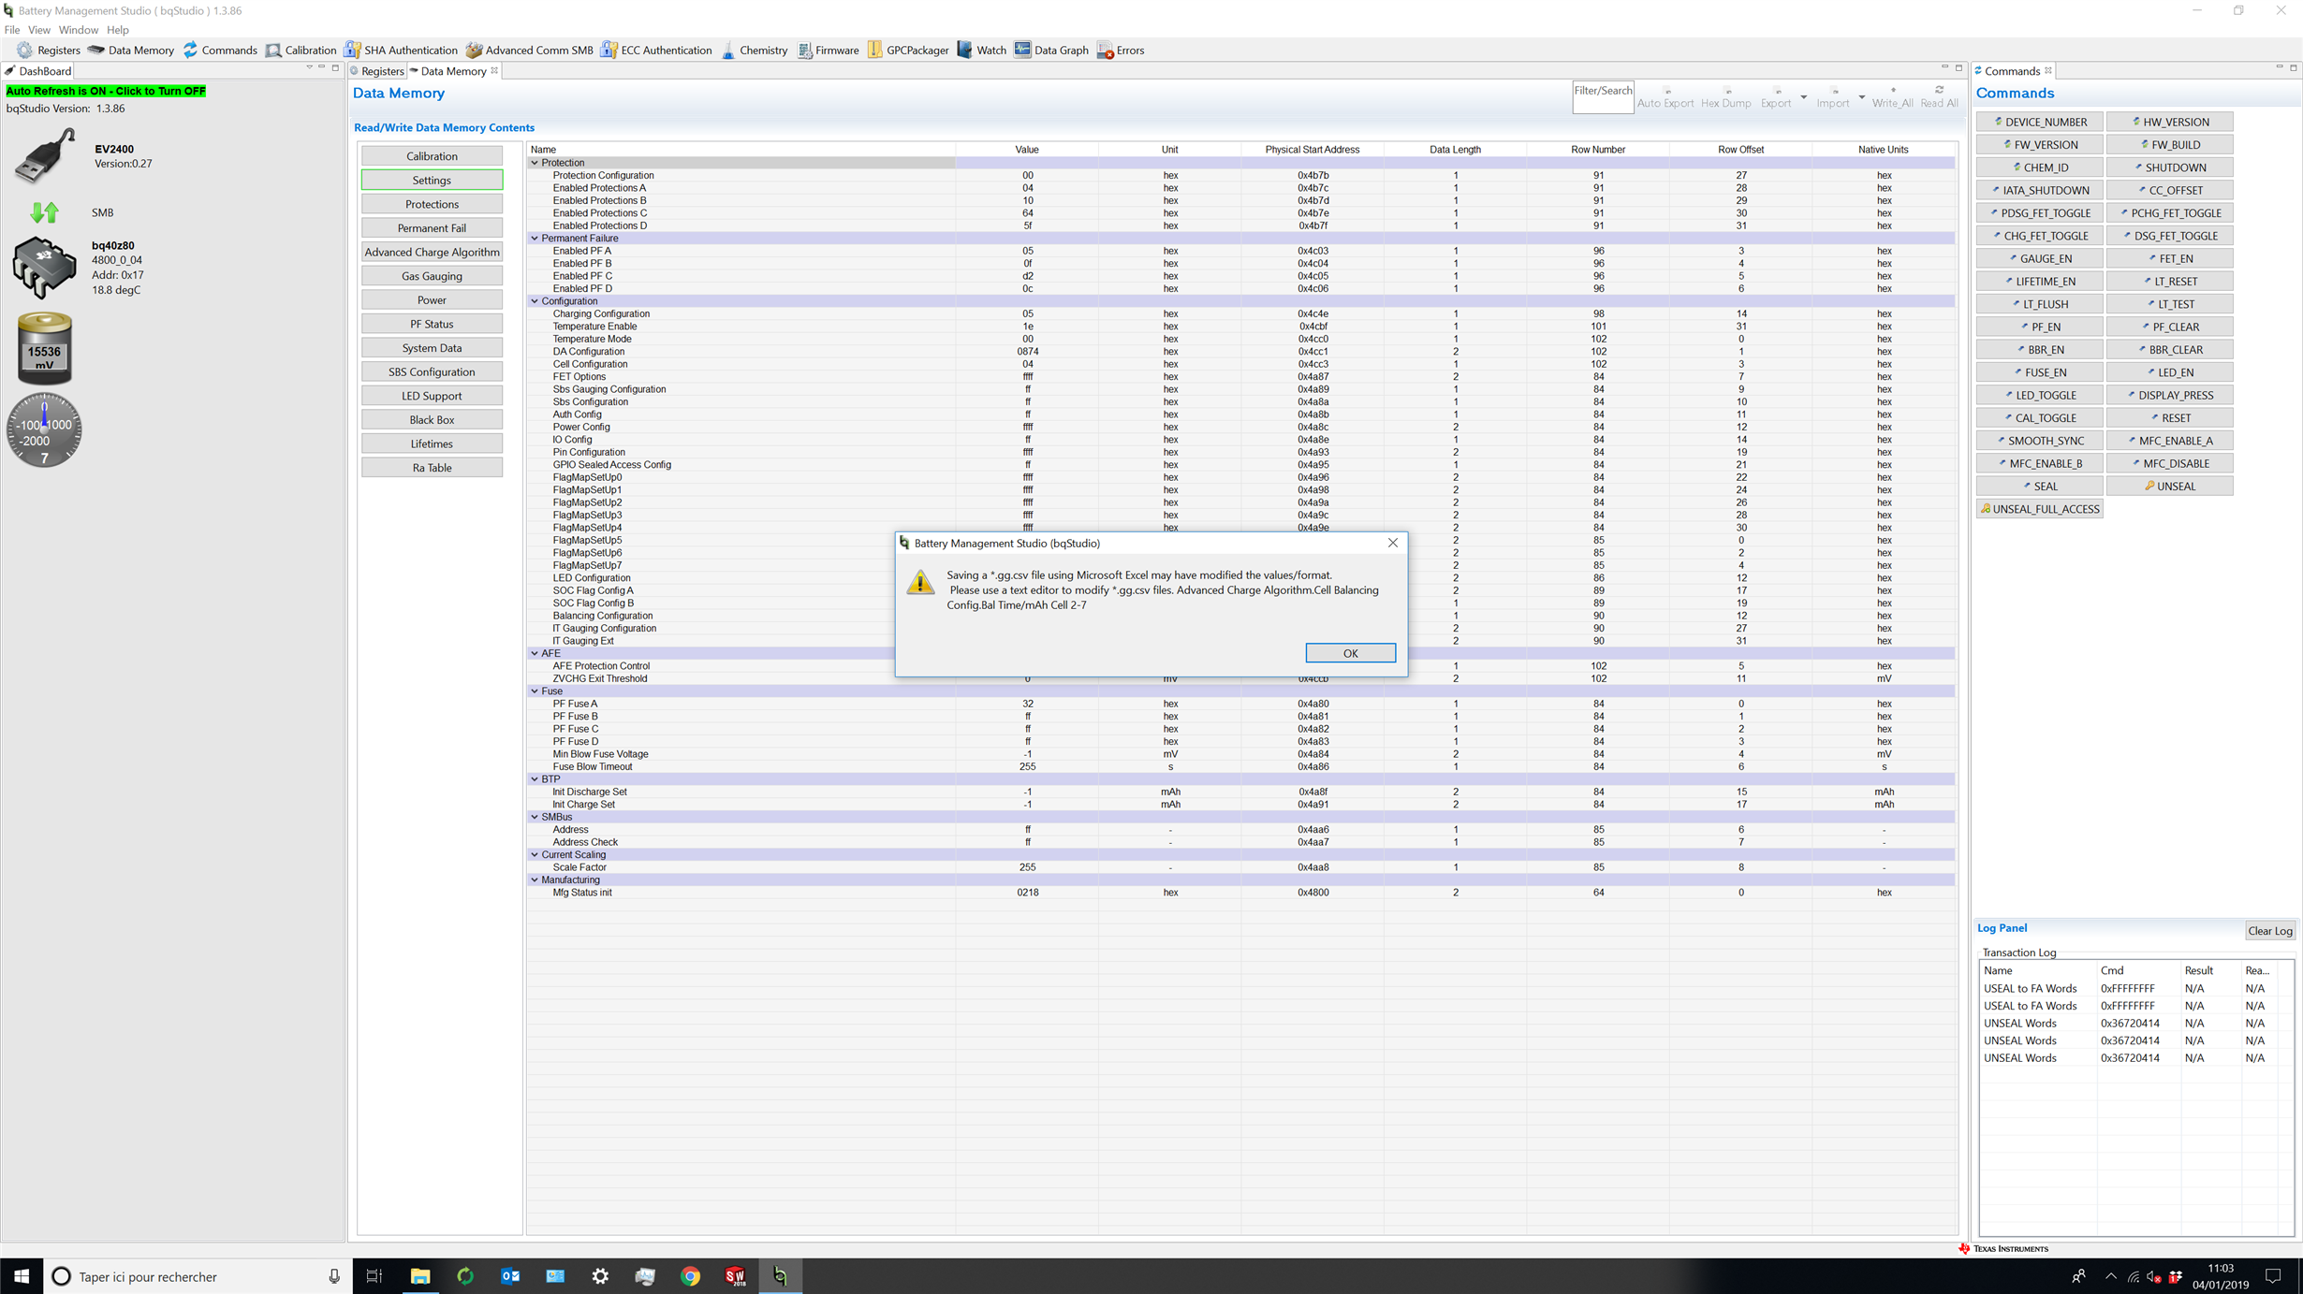
Task: Open the Chemistry toolbar icon
Action: [x=729, y=51]
